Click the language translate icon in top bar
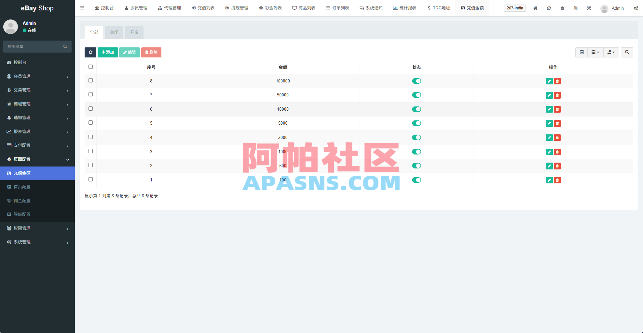643x333 pixels. point(576,8)
